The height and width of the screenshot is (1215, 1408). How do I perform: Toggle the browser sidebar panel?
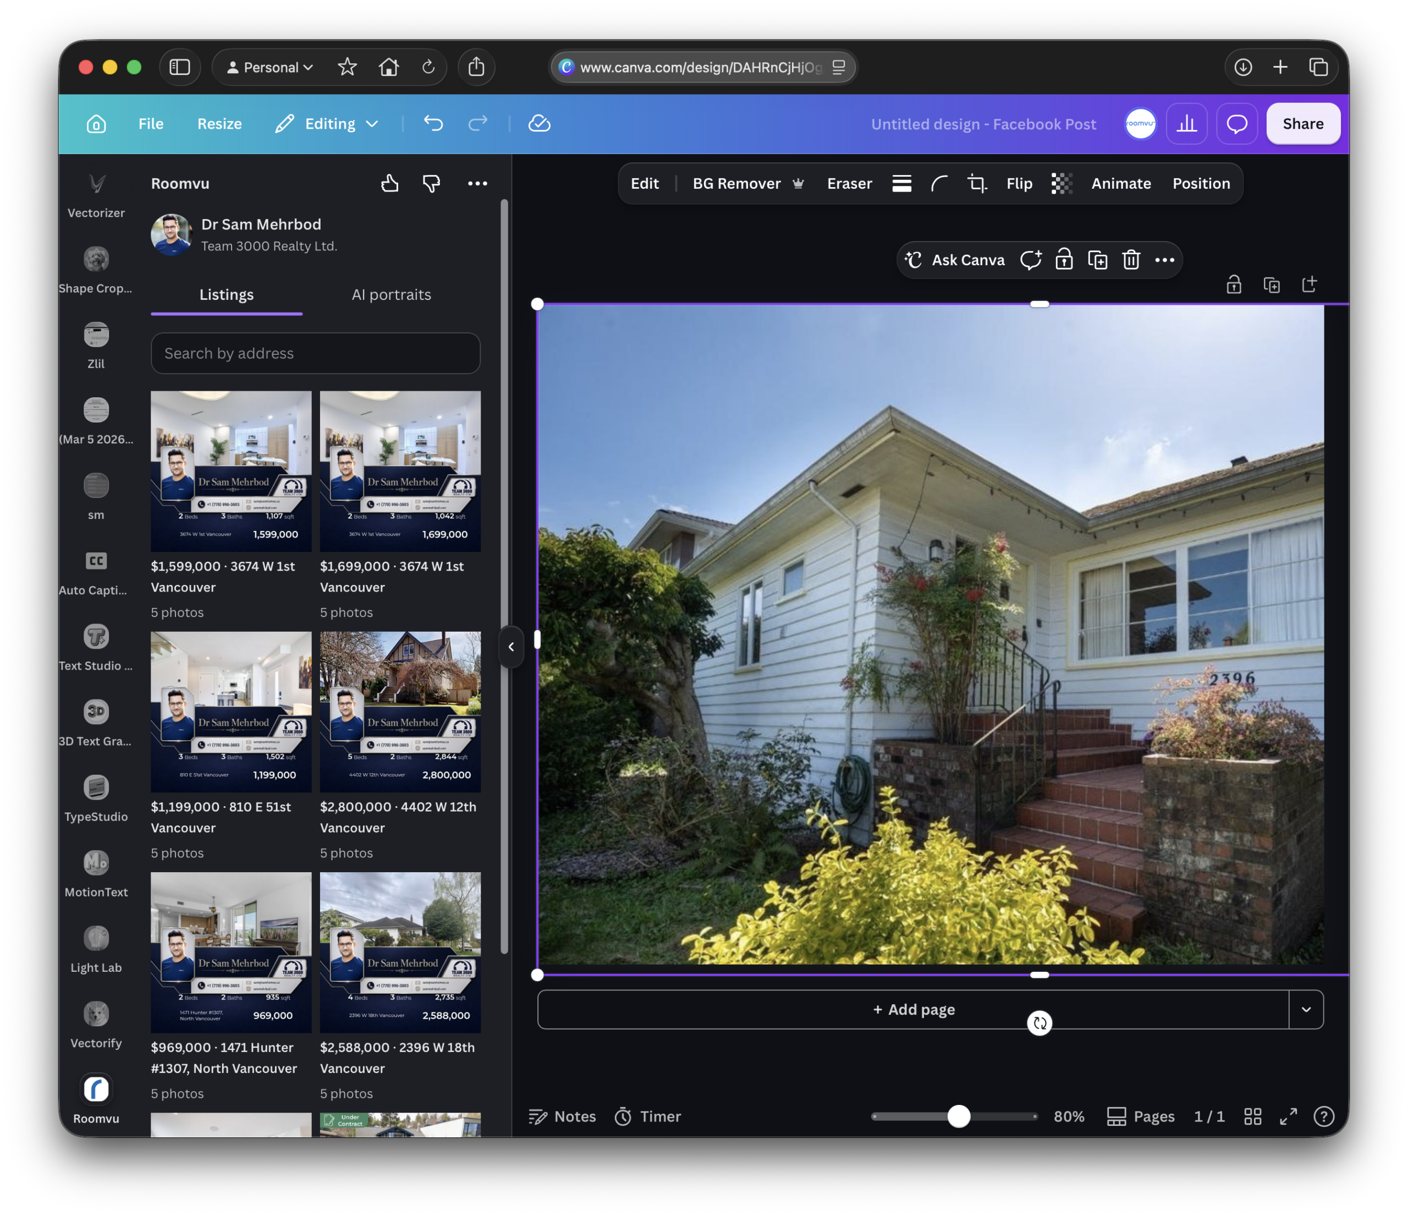(180, 67)
